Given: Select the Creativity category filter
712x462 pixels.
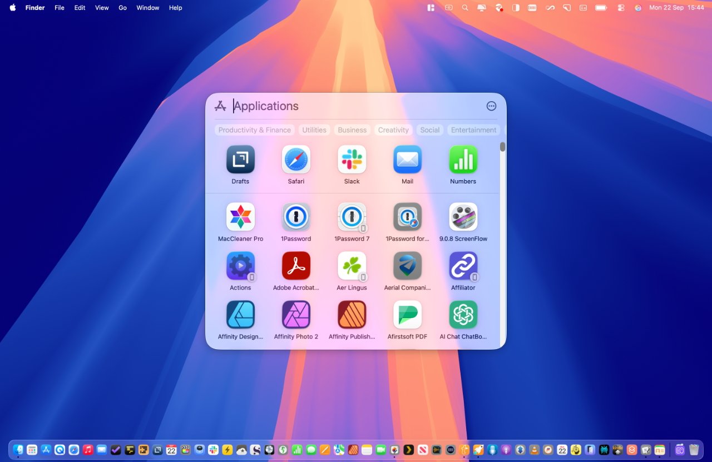Looking at the screenshot, I should coord(393,130).
